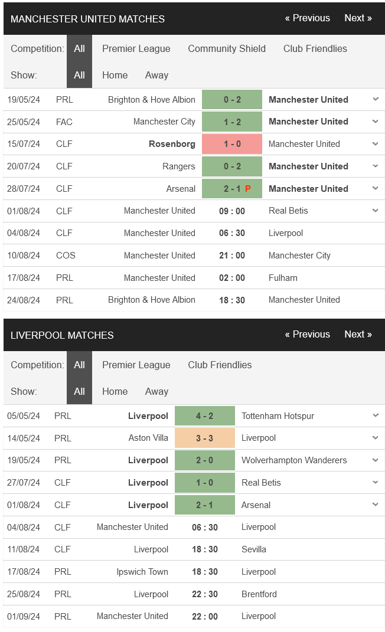Click the chevron on the Real Betis 09:00 fixture
Screen dimensions: 385x632
click(x=376, y=211)
